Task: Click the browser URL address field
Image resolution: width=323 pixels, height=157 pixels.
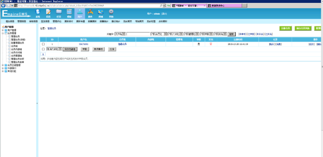Action: [x=89, y=6]
